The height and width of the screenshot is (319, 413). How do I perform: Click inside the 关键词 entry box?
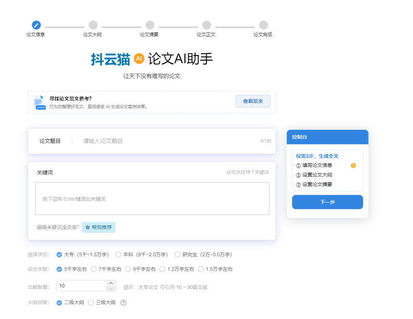pyautogui.click(x=152, y=199)
